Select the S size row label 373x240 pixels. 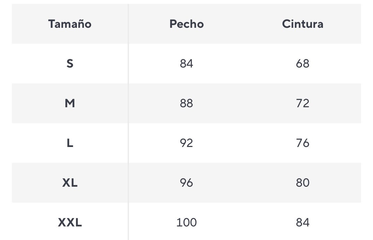point(70,63)
